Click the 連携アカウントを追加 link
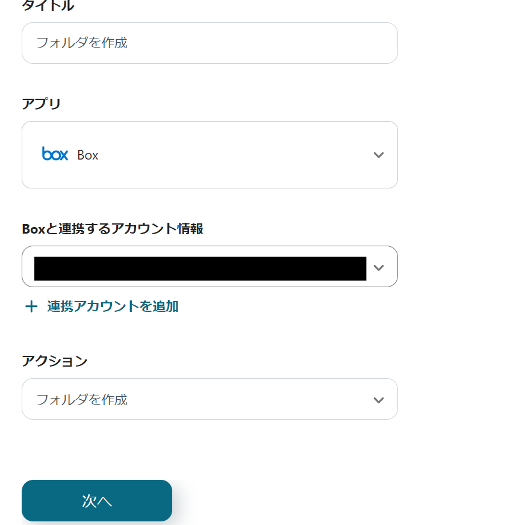Image resolution: width=507 pixels, height=525 pixels. pos(113,306)
